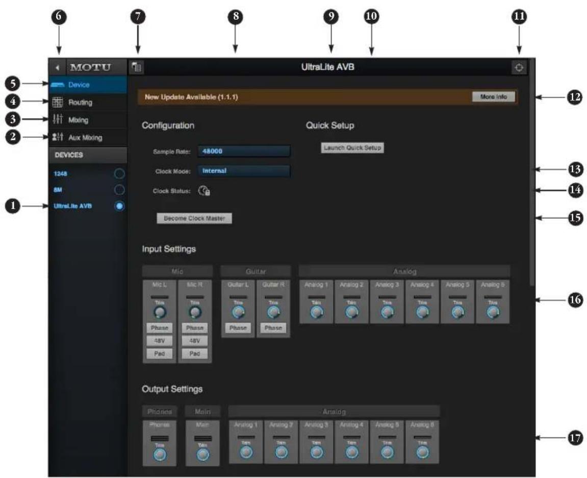This screenshot has width=587, height=478.
Task: Click the Main output trim knob
Action: (203, 455)
